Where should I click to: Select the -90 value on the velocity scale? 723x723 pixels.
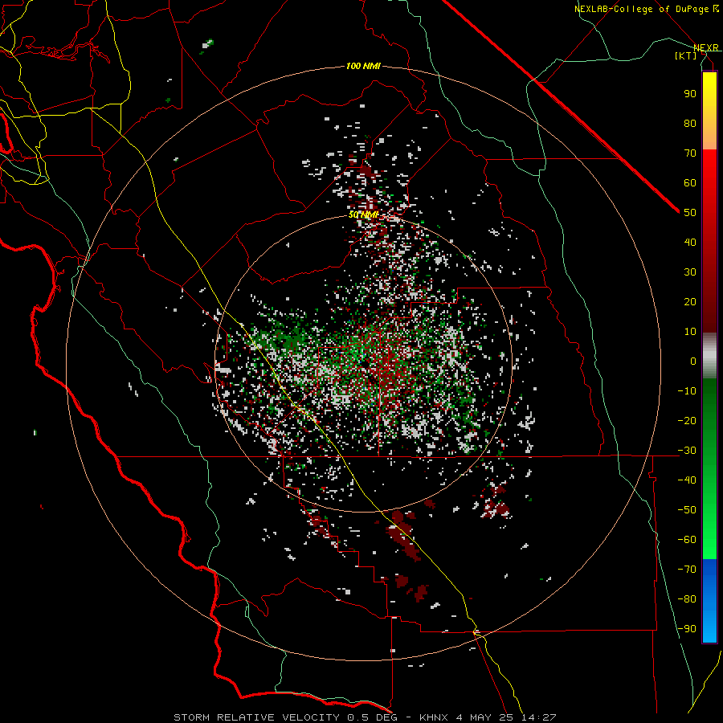tap(687, 629)
